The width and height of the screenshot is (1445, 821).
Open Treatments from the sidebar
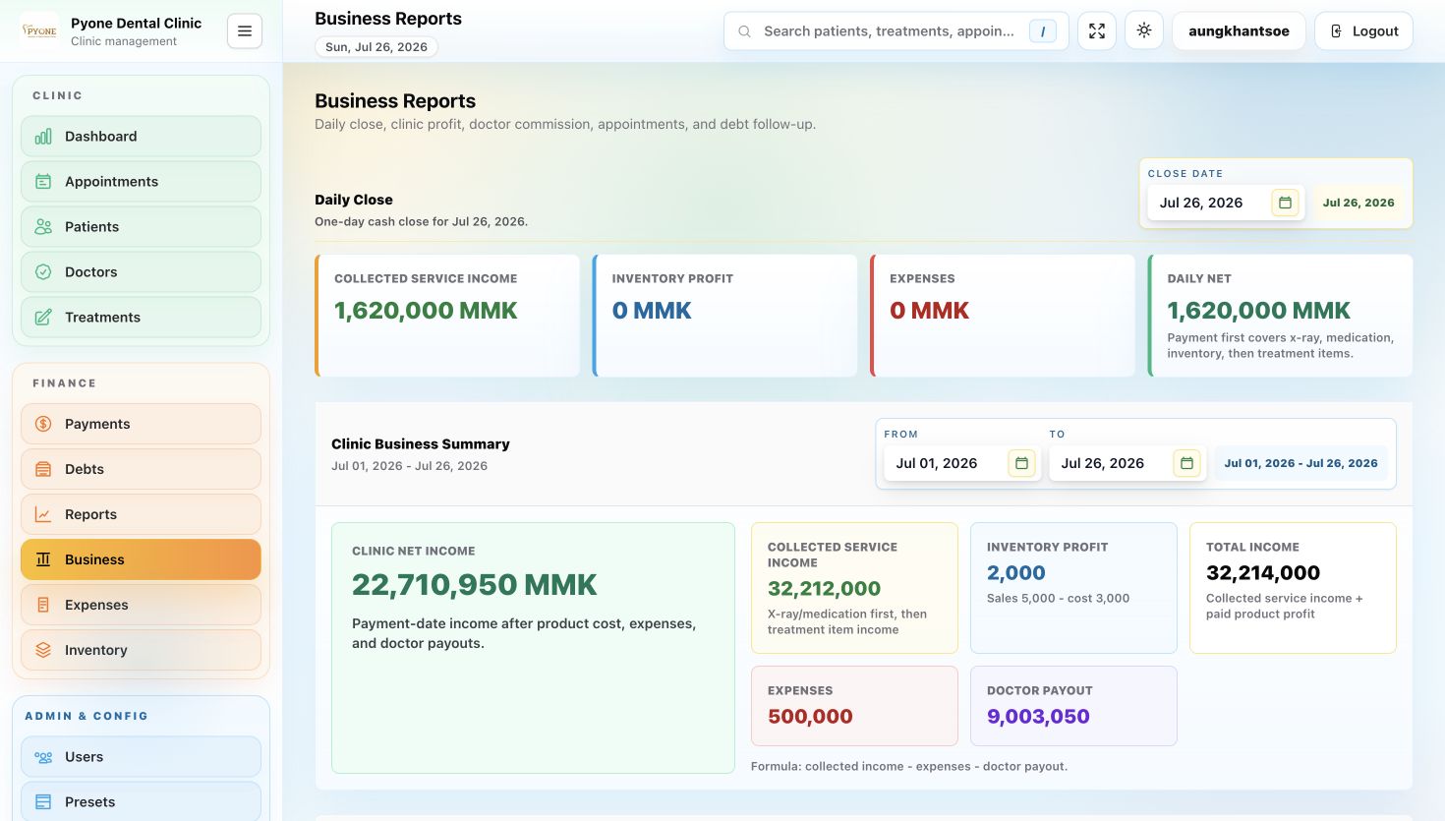click(141, 318)
